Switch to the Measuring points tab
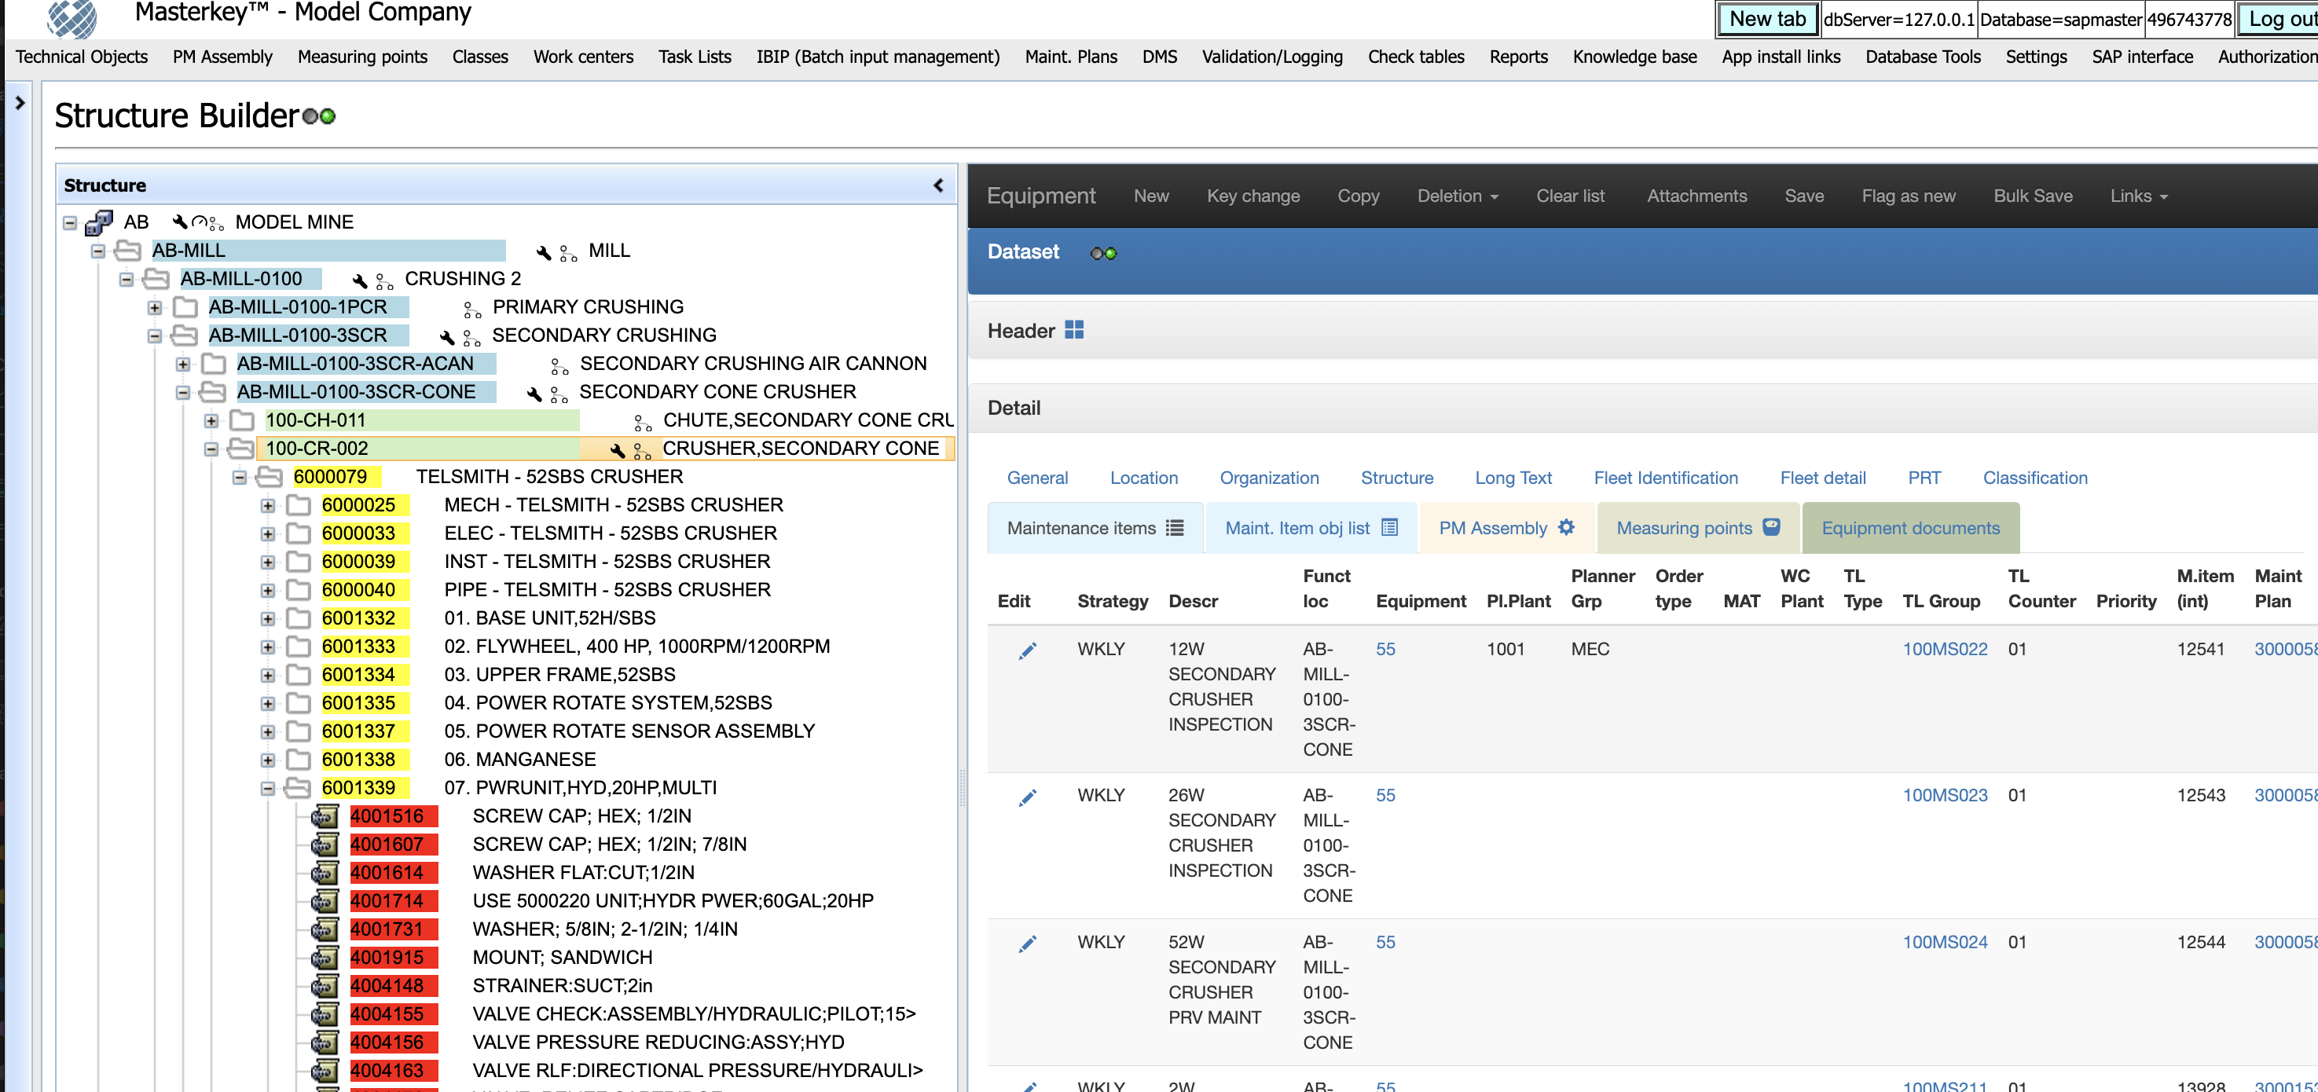This screenshot has width=2318, height=1092. (x=1697, y=528)
